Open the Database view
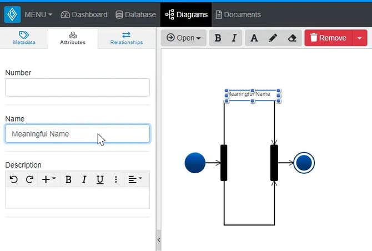Viewport: 372px width, 251px height. pos(135,14)
